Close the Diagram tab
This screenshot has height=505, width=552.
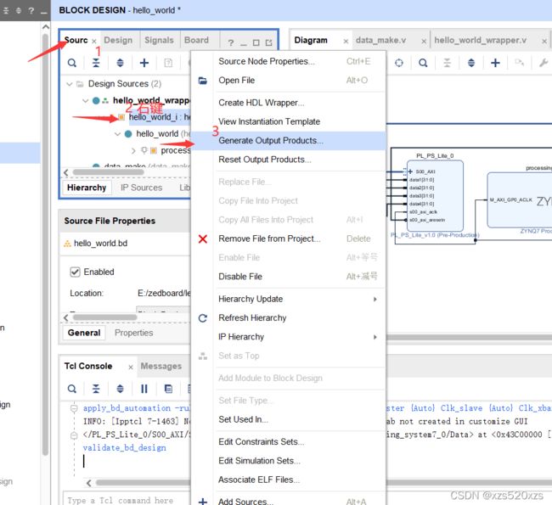click(x=346, y=42)
